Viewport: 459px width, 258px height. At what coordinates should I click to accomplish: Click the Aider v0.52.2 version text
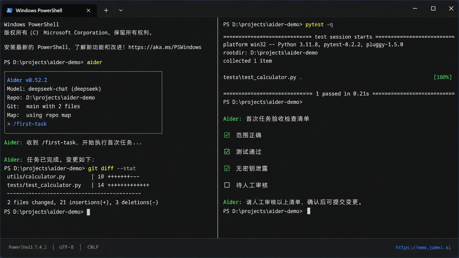pos(27,80)
